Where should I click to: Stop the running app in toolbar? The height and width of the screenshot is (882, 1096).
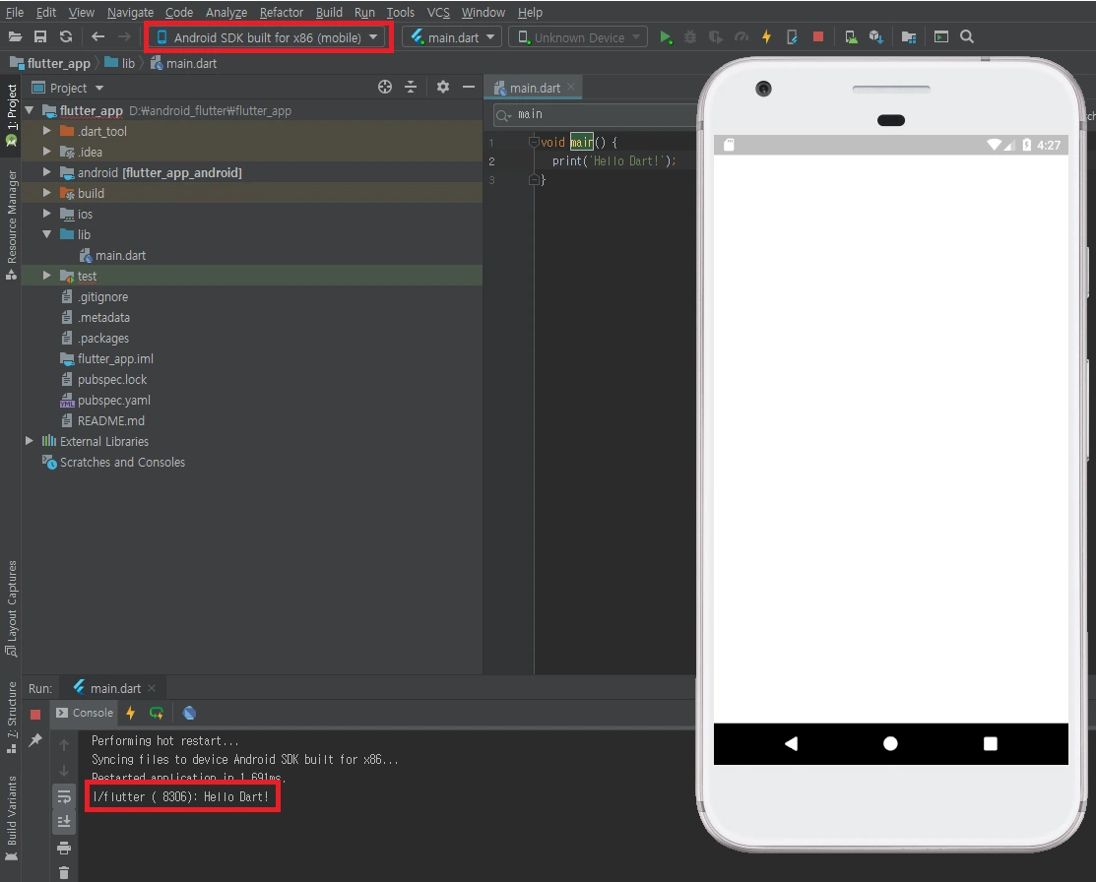[817, 36]
